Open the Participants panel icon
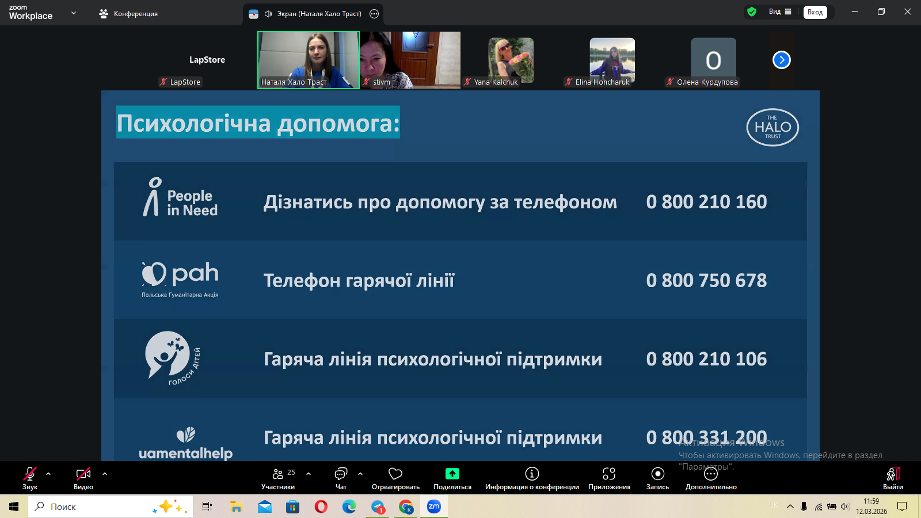921x518 pixels. (x=278, y=474)
